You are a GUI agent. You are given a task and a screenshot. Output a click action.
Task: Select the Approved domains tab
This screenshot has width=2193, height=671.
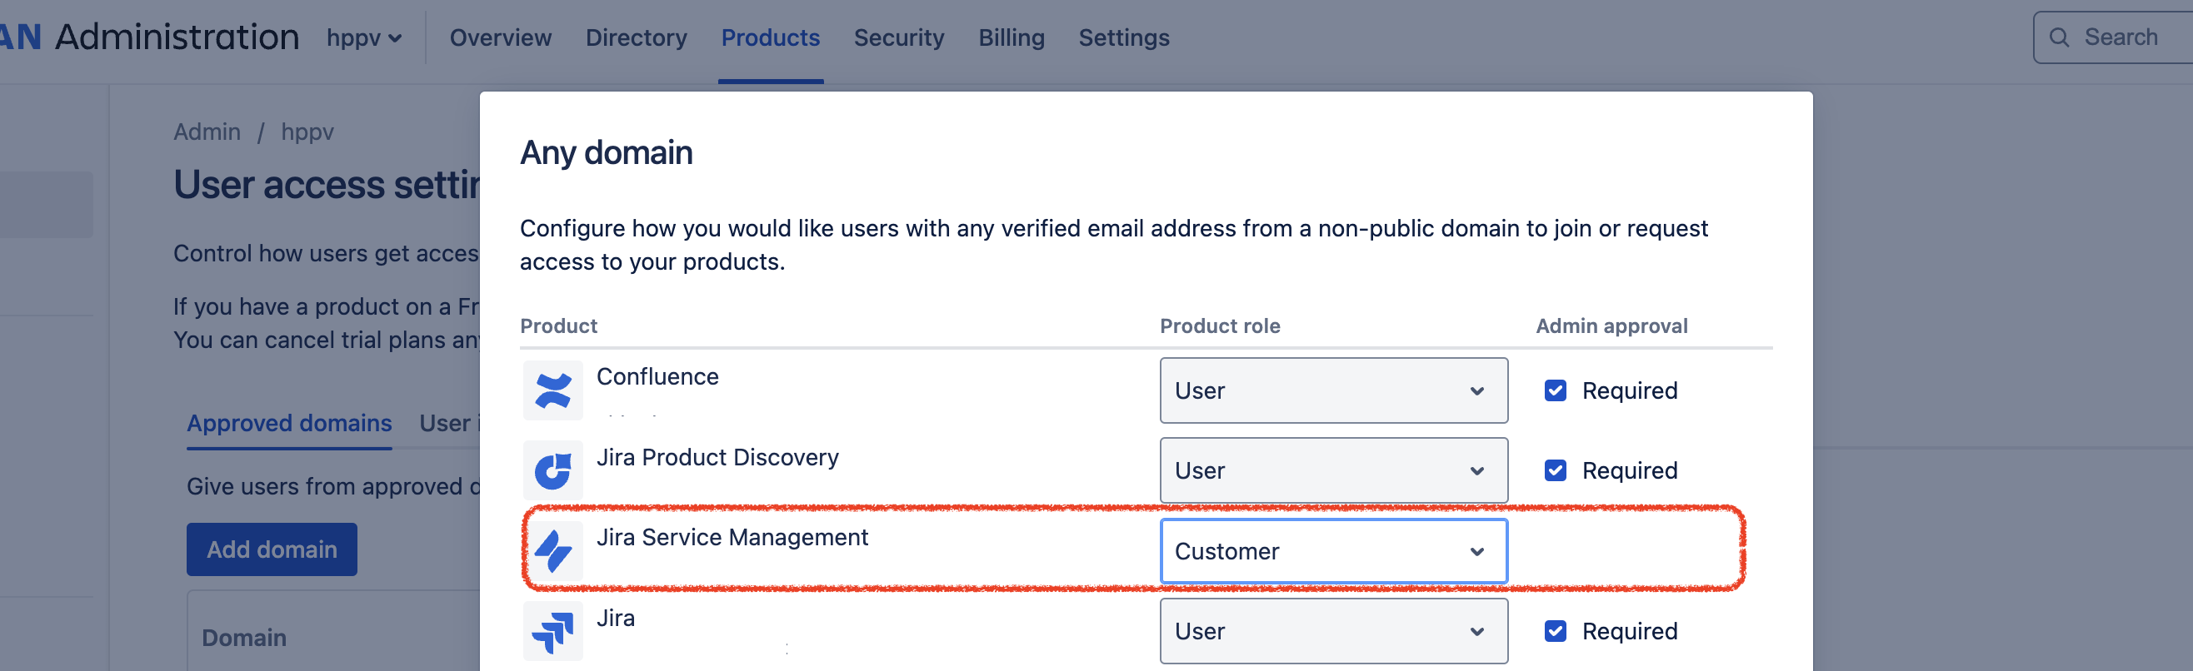pos(289,423)
